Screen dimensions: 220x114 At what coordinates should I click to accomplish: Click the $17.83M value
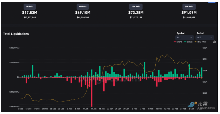click(x=30, y=12)
